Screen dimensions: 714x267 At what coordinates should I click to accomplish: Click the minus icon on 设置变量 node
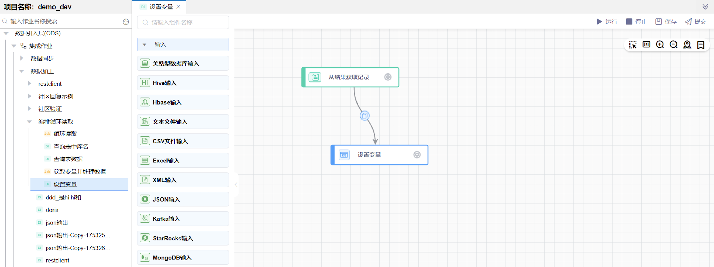pyautogui.click(x=417, y=155)
